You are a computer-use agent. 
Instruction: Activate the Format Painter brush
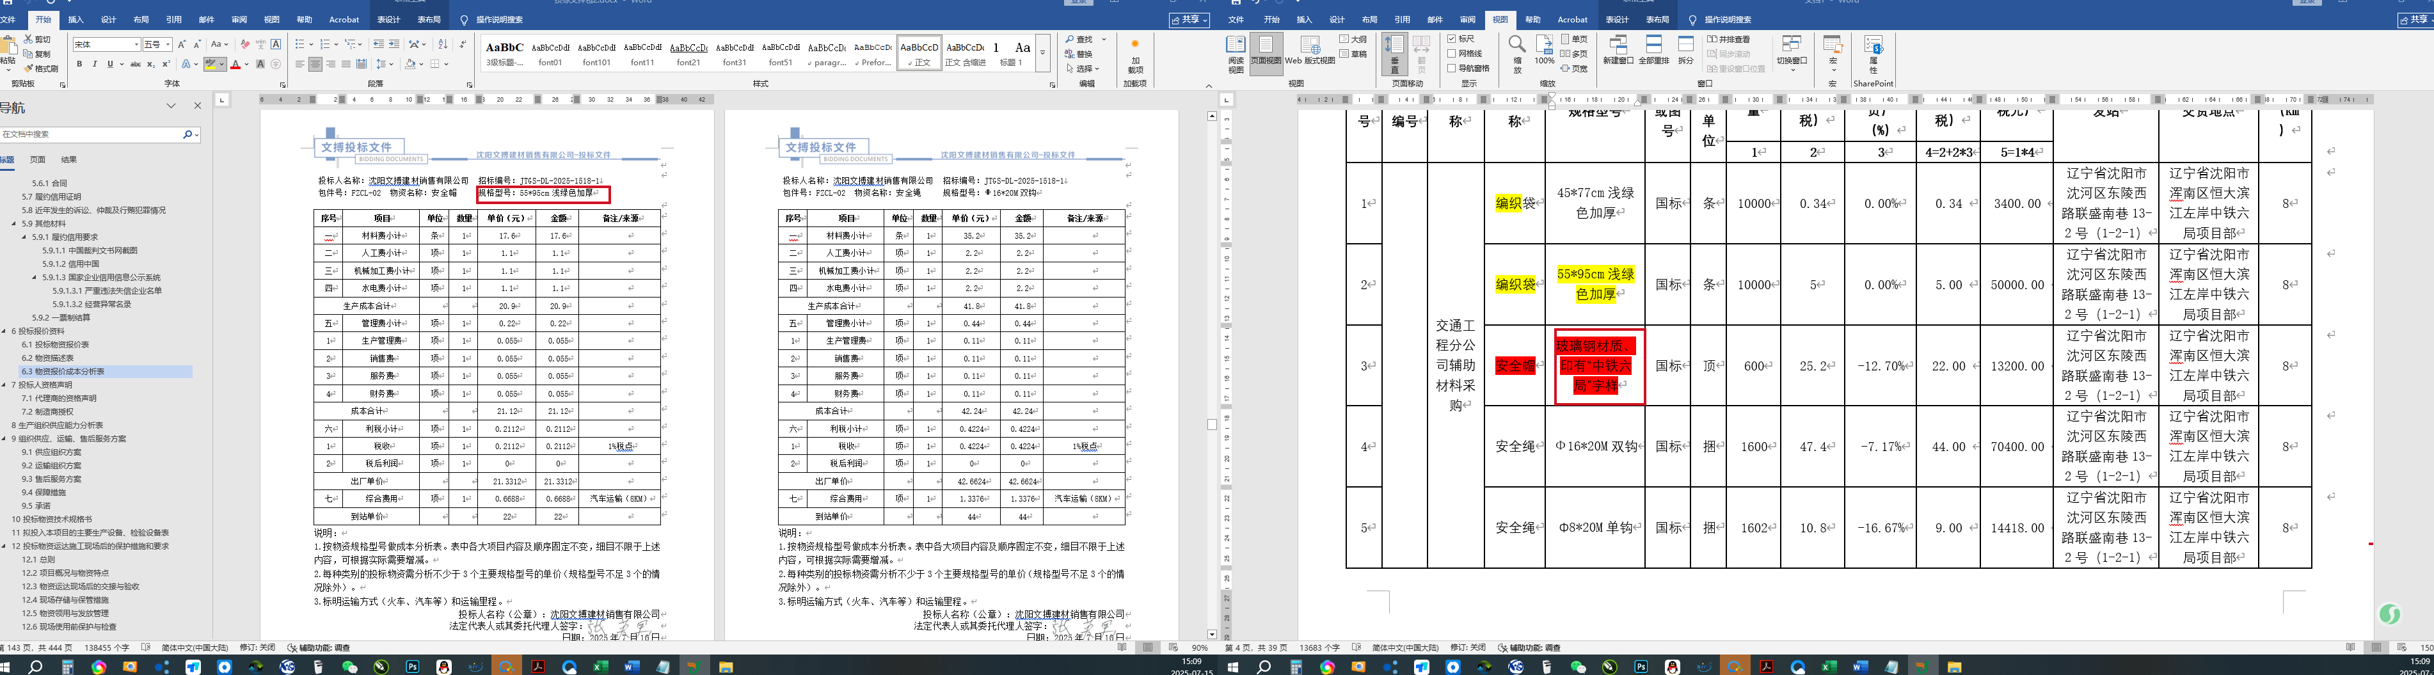tap(40, 68)
